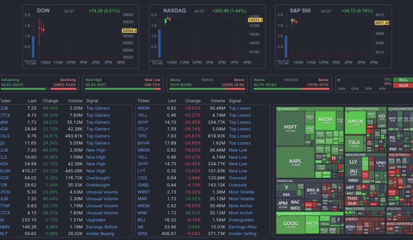This screenshot has height=240, width=413.
Task: Click the Oversold signal beside GMBL
Action: click(x=237, y=185)
